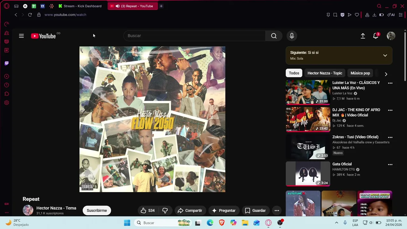
Task: Open Gata Oficial video title
Action: pos(342,164)
